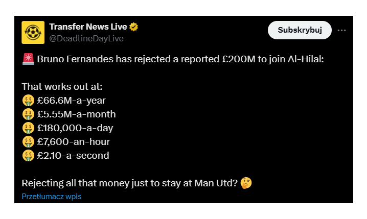The height and width of the screenshot is (219, 367).
Task: Click the money-face emoji beside £180,000-a-day
Action: point(28,128)
